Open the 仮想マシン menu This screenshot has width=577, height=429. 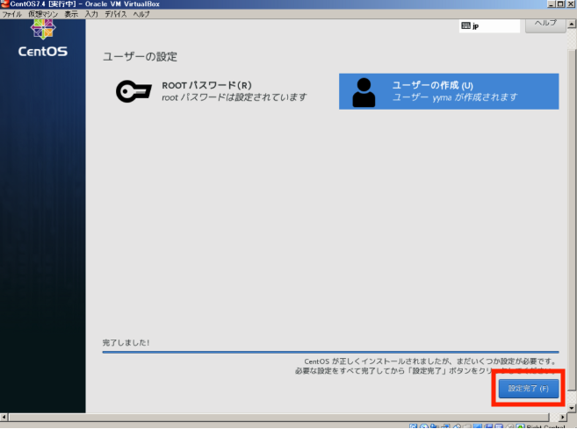43,14
